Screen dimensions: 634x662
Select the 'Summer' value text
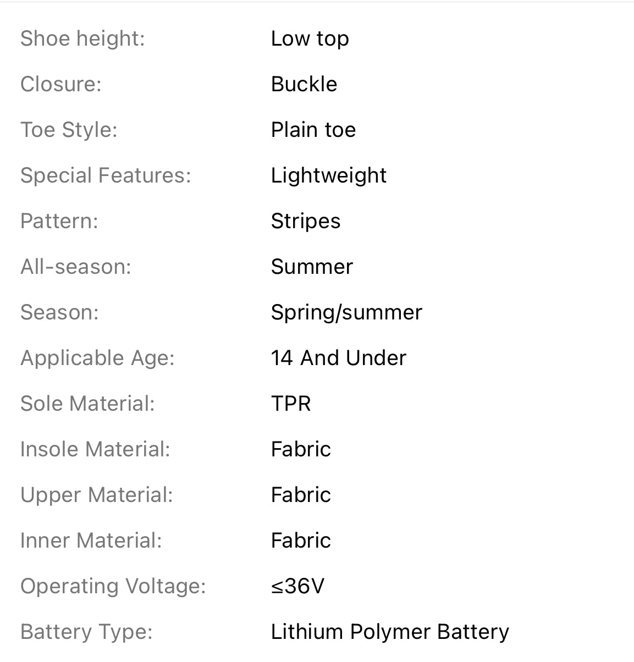pyautogui.click(x=312, y=267)
